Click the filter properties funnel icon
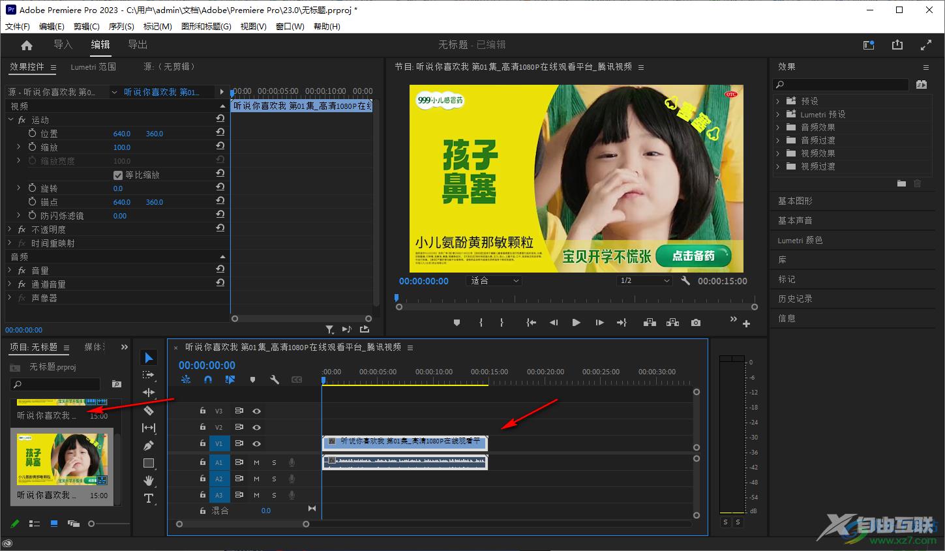The image size is (945, 551). (329, 330)
